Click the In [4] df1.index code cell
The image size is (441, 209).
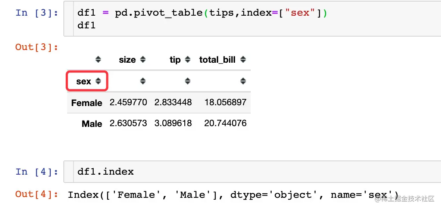pyautogui.click(x=252, y=172)
